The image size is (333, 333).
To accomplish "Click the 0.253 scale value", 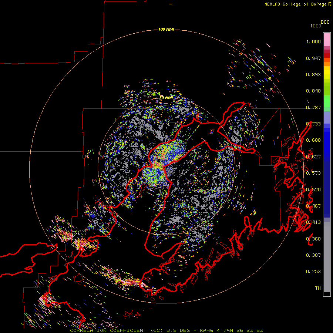I will [x=313, y=272].
